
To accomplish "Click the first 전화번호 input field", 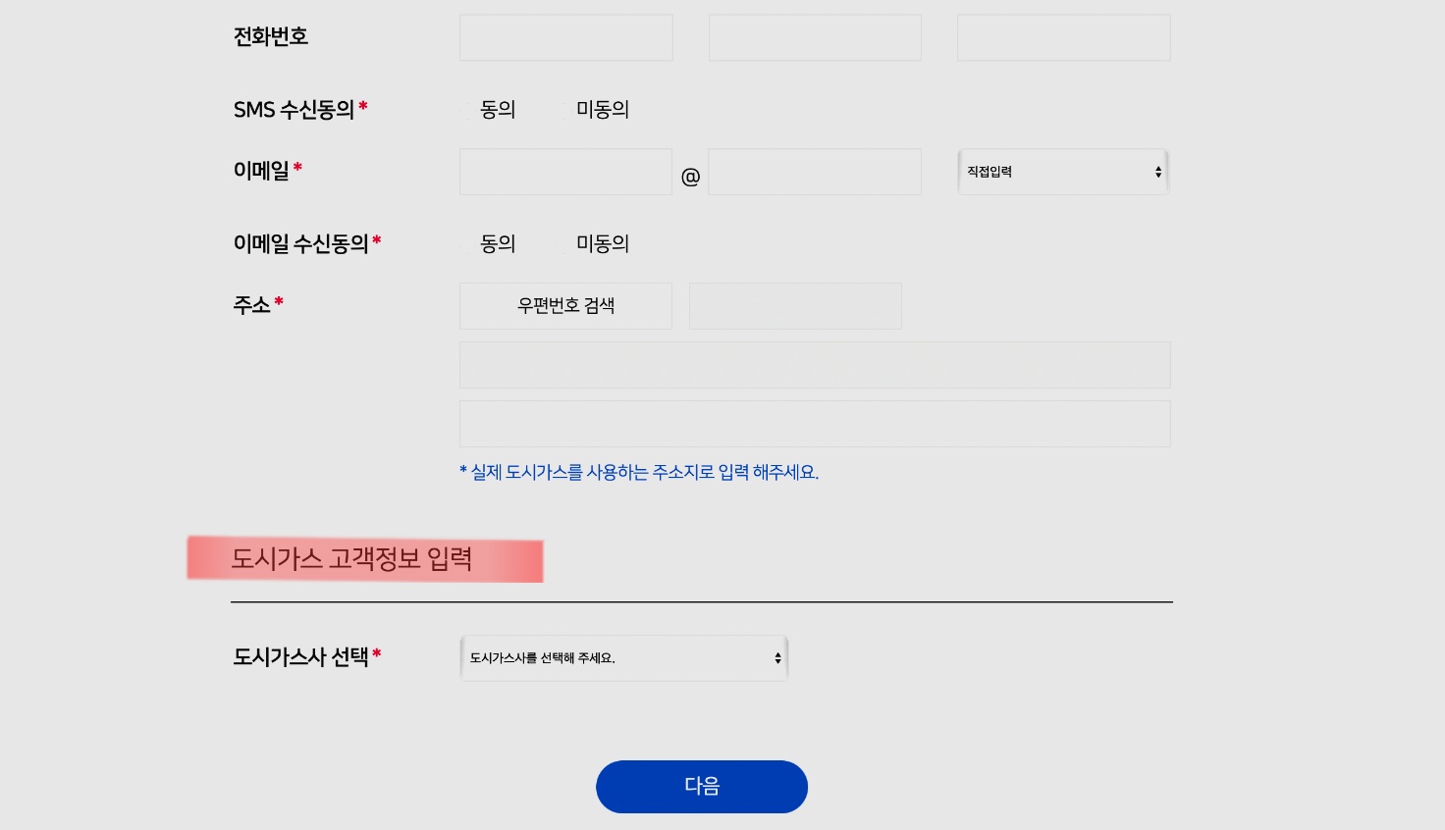I will tap(565, 37).
